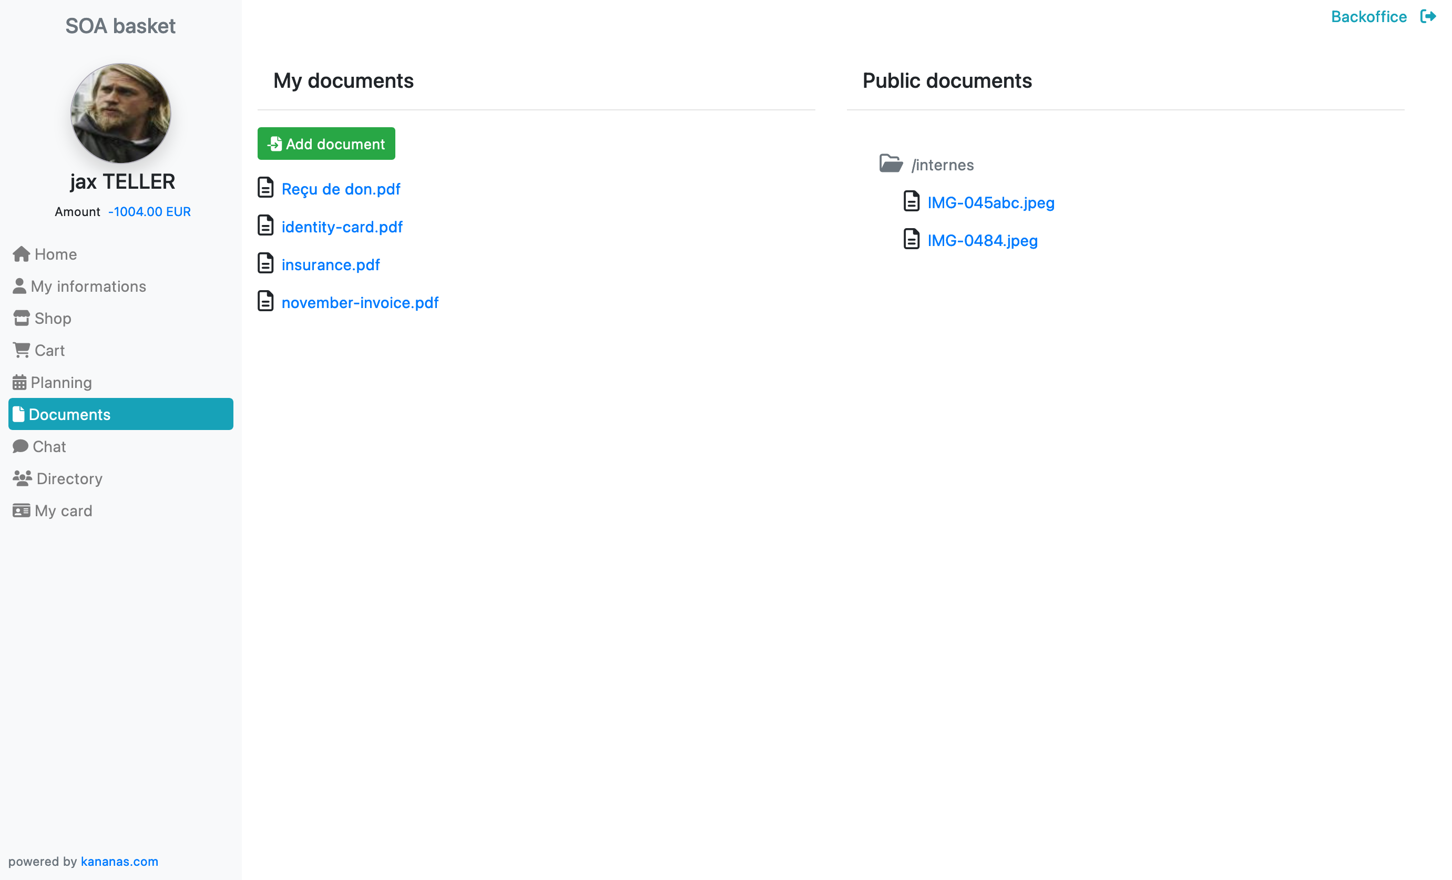Viewport: 1452px width, 880px height.
Task: Open the Reçu de don.pdf link
Action: click(x=341, y=189)
